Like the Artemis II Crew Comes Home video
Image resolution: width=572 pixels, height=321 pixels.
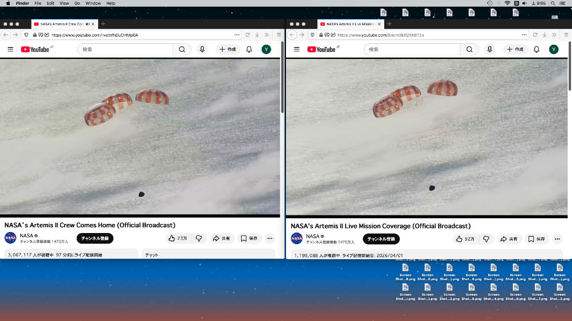[177, 238]
